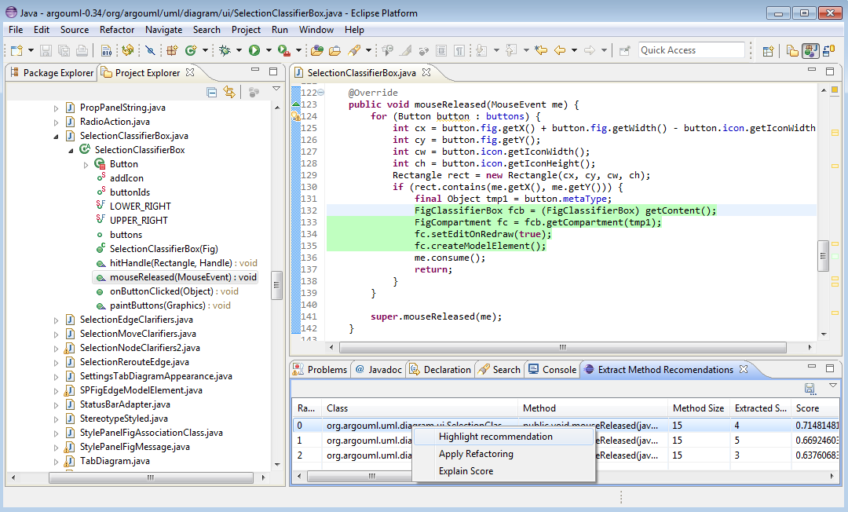The image size is (848, 512).
Task: Click the Quick Access search field
Action: click(x=691, y=50)
